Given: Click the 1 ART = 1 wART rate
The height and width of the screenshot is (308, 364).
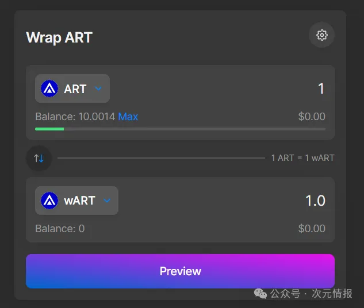Looking at the screenshot, I should click(x=302, y=158).
